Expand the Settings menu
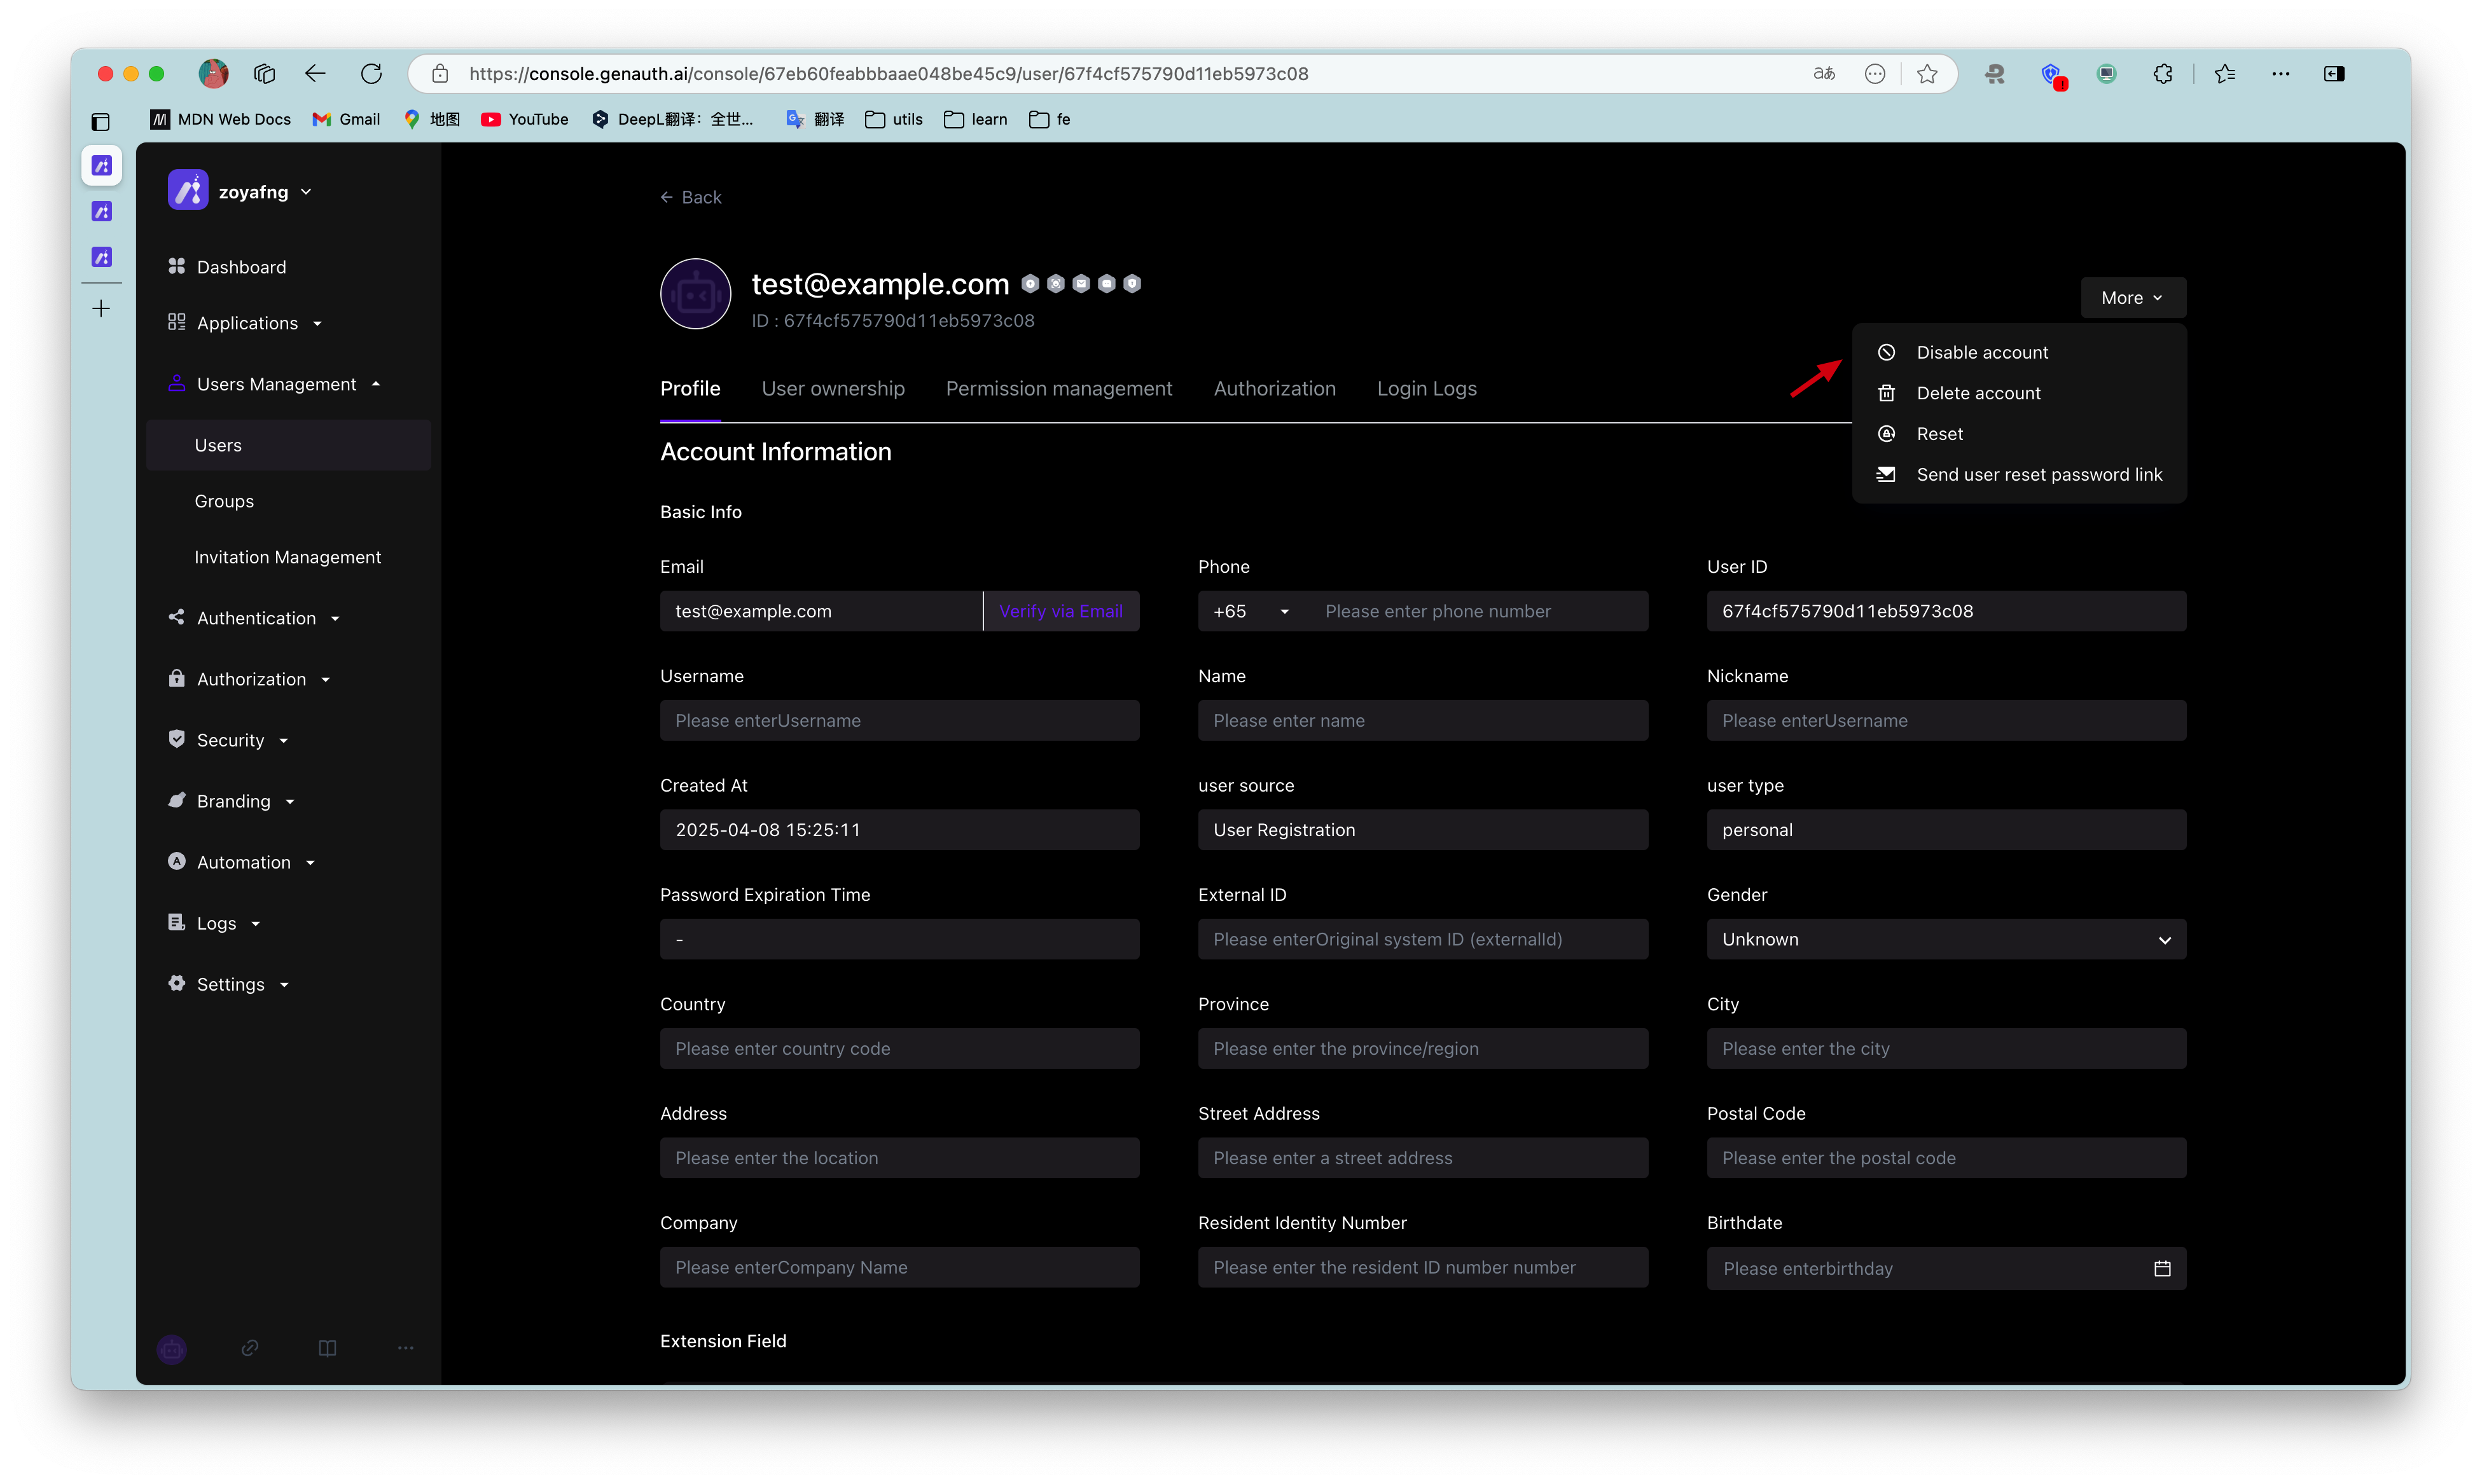 (x=283, y=984)
